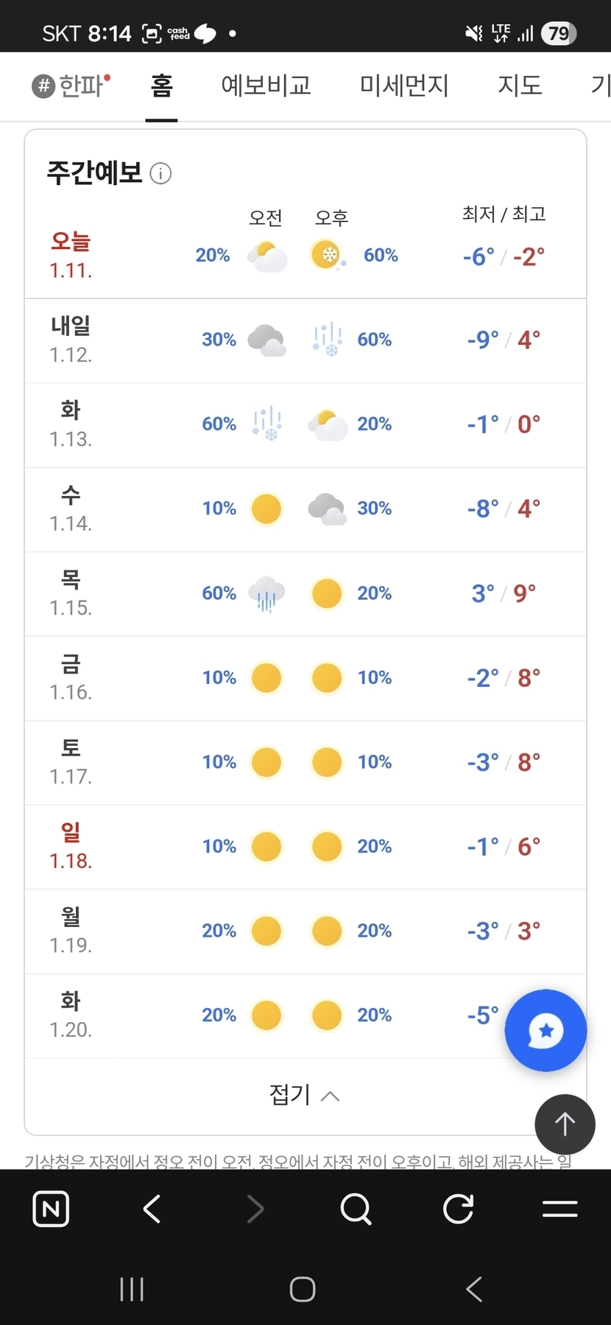Select the 지도 tab

(520, 86)
